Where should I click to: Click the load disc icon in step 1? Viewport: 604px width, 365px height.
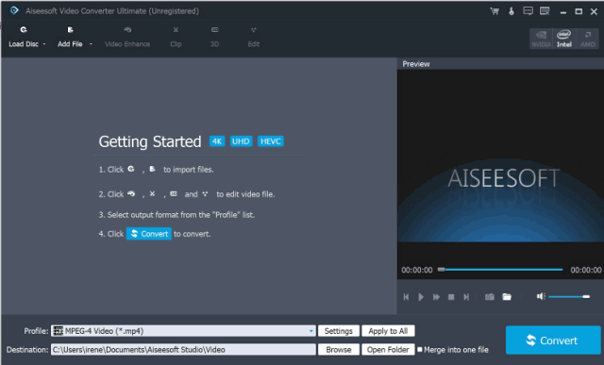pyautogui.click(x=131, y=169)
